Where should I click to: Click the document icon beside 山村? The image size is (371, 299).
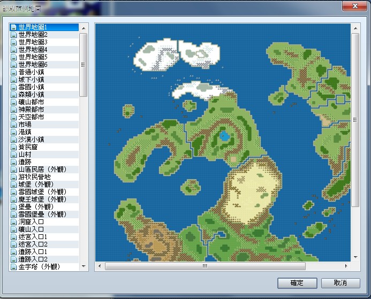coord(14,155)
